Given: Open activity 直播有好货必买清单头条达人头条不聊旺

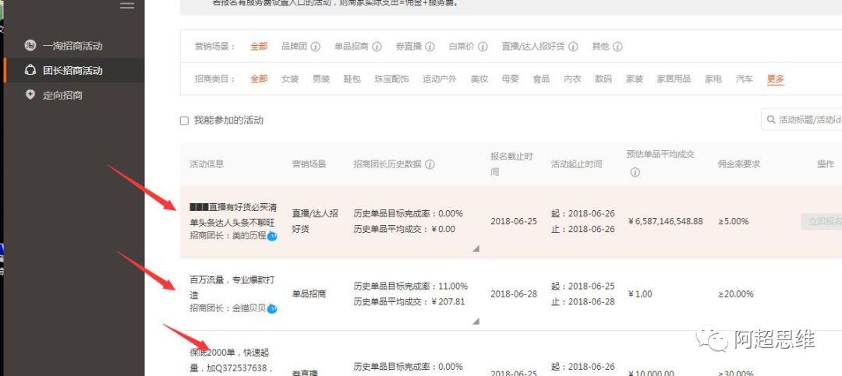Looking at the screenshot, I should point(233,215).
